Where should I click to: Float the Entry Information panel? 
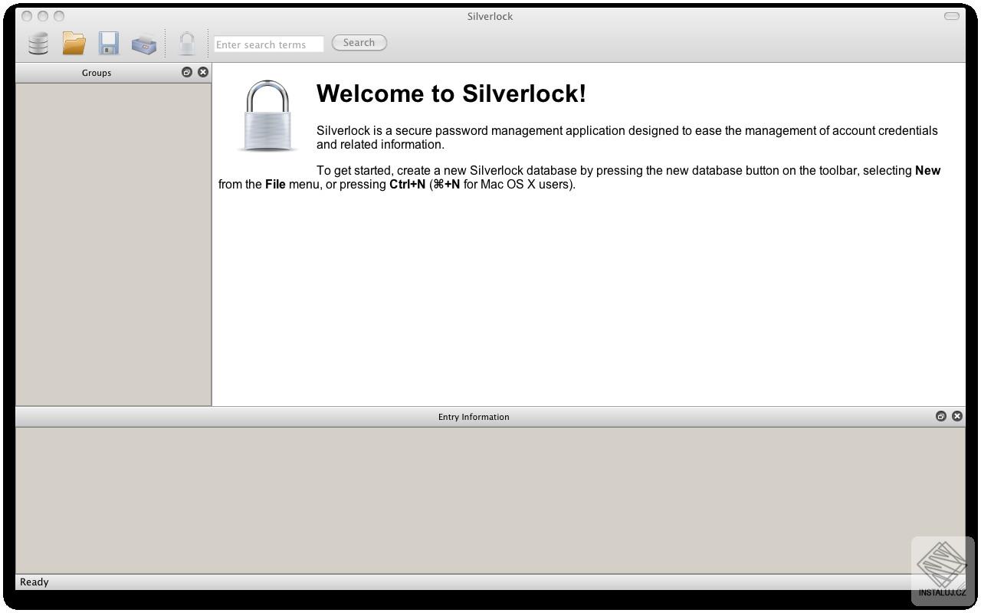coord(941,416)
